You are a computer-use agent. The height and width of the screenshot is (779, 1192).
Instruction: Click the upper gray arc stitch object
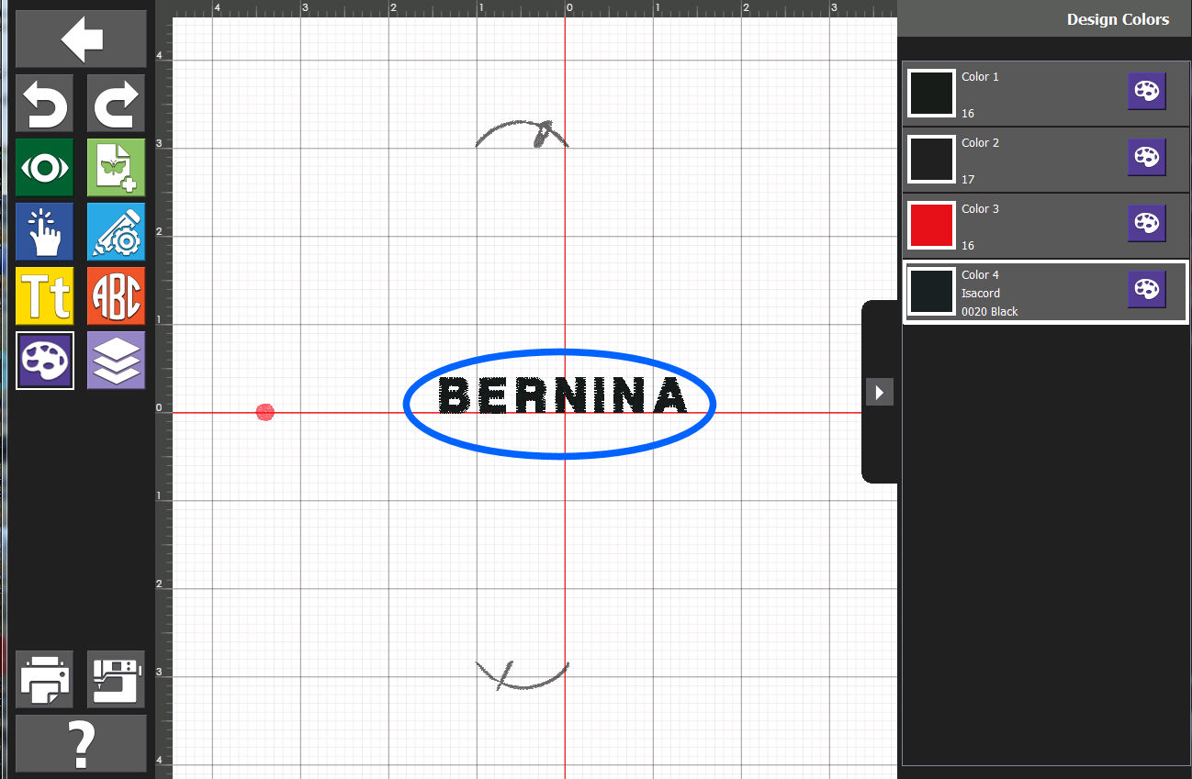pyautogui.click(x=522, y=132)
